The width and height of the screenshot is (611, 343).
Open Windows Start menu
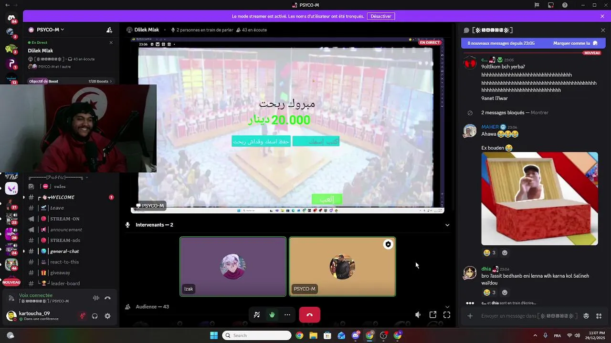(214, 335)
